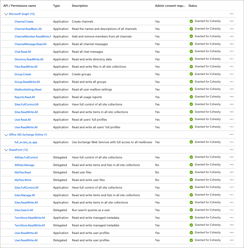Image resolution: width=244 pixels, height=248 pixels.
Task: Collapse the SharePoint group with its chevron
Action: pos(6,150)
